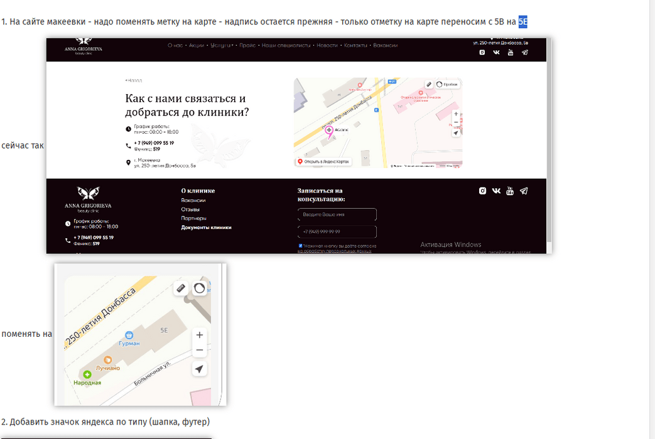Select the ruler tool on the lower map
The image size is (655, 439).
pyautogui.click(x=181, y=288)
